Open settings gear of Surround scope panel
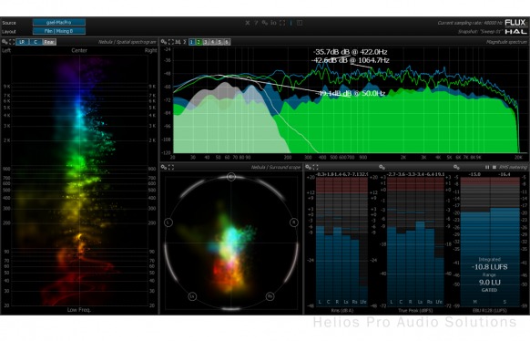530x341 pixels. point(164,167)
